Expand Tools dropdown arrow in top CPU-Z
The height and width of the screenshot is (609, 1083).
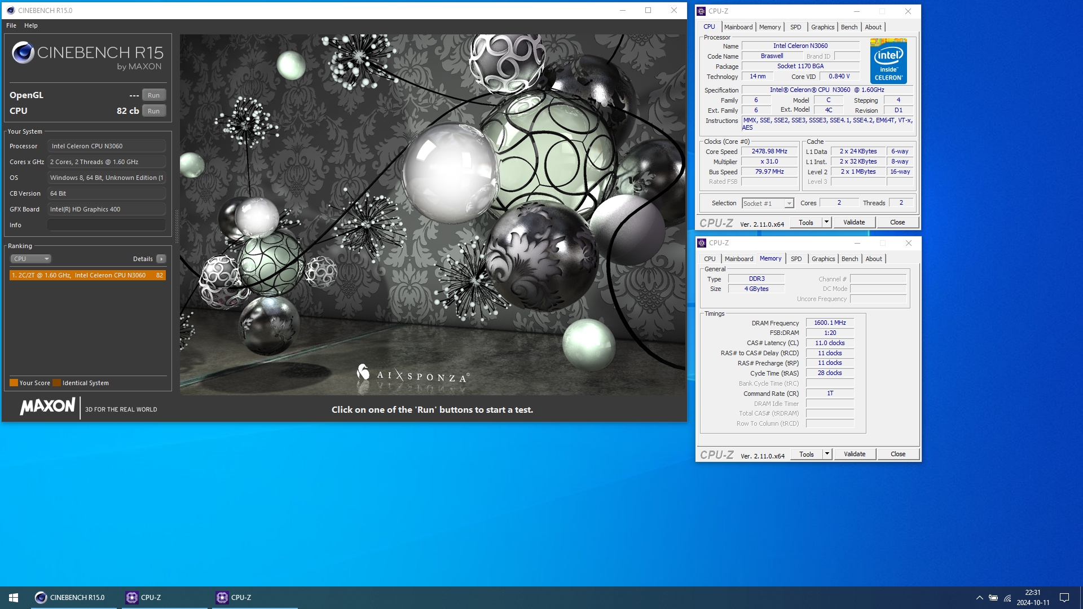click(x=826, y=223)
